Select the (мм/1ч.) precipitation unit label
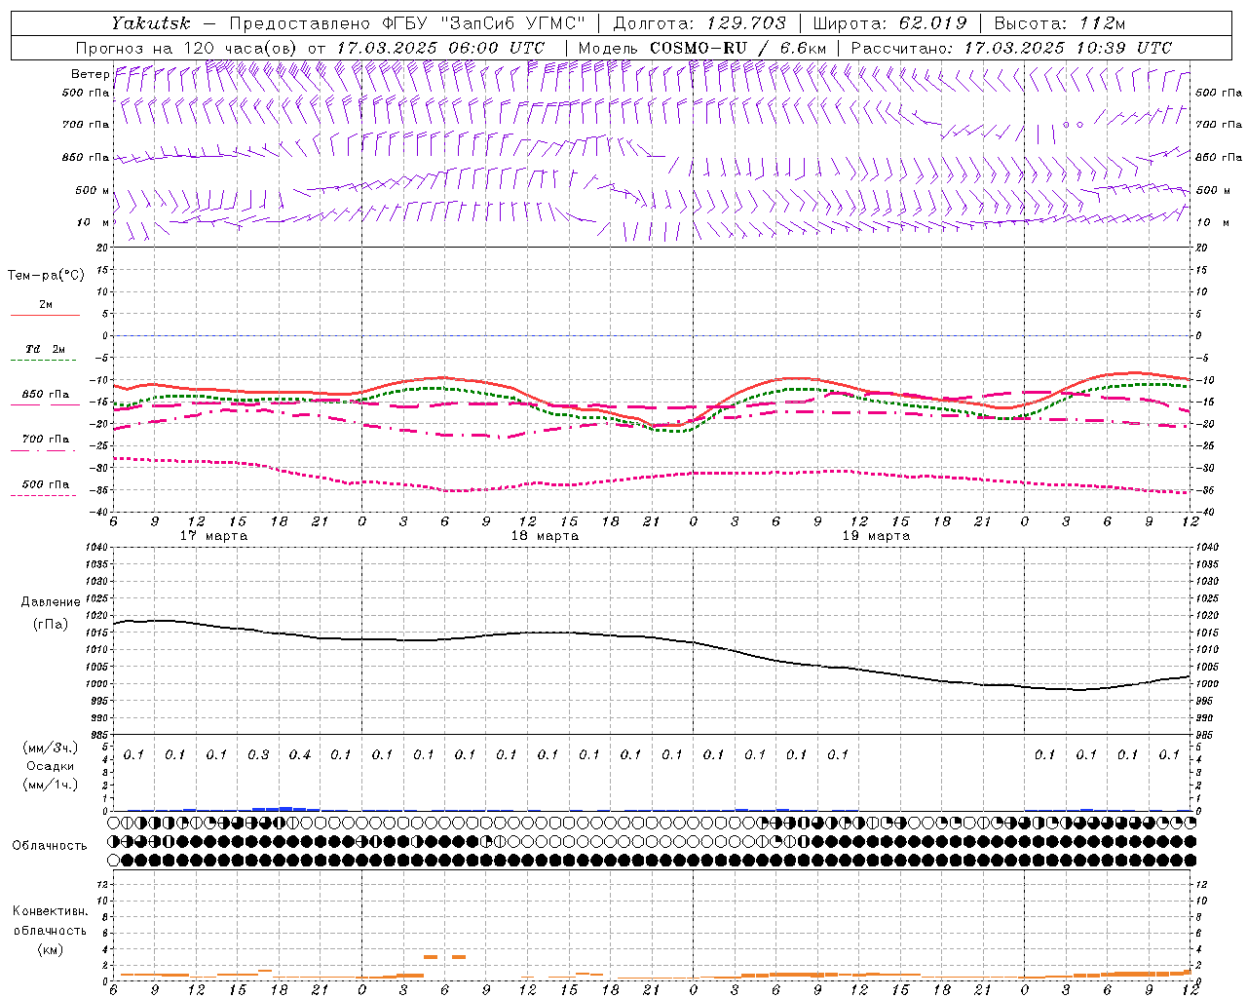This screenshot has height=998, width=1247. [x=51, y=785]
